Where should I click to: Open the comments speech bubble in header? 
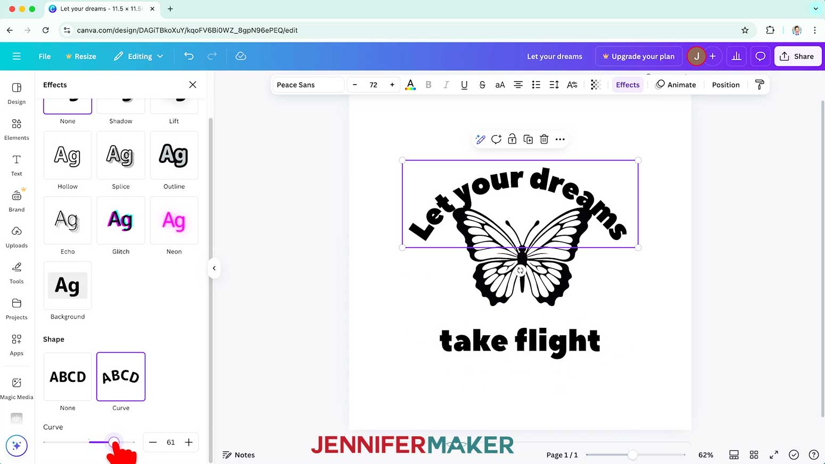[760, 56]
